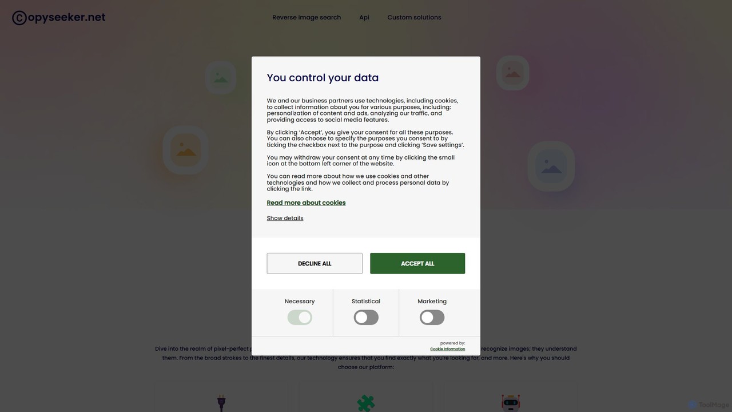Click the DECLINE ALL button
Screen dimensions: 732x412
coord(315,263)
